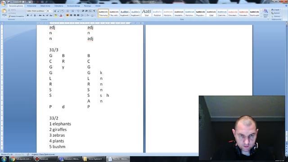The image size is (288, 162).
Task: Select the Narzędzia główne ribbon tab
Action: click(x=16, y=6)
